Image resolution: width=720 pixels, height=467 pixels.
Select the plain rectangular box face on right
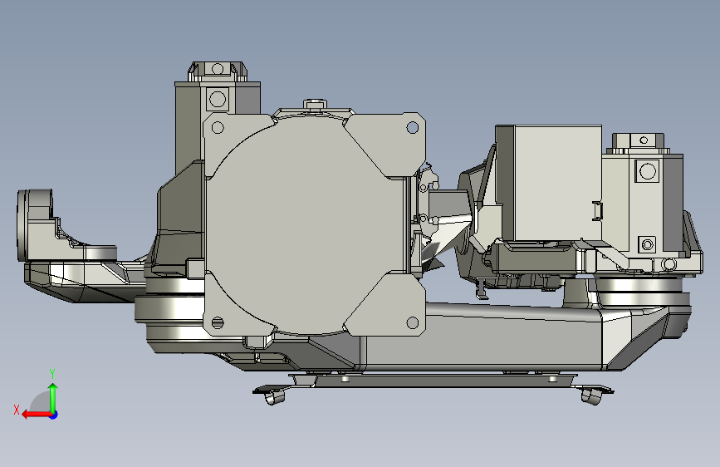(x=557, y=183)
